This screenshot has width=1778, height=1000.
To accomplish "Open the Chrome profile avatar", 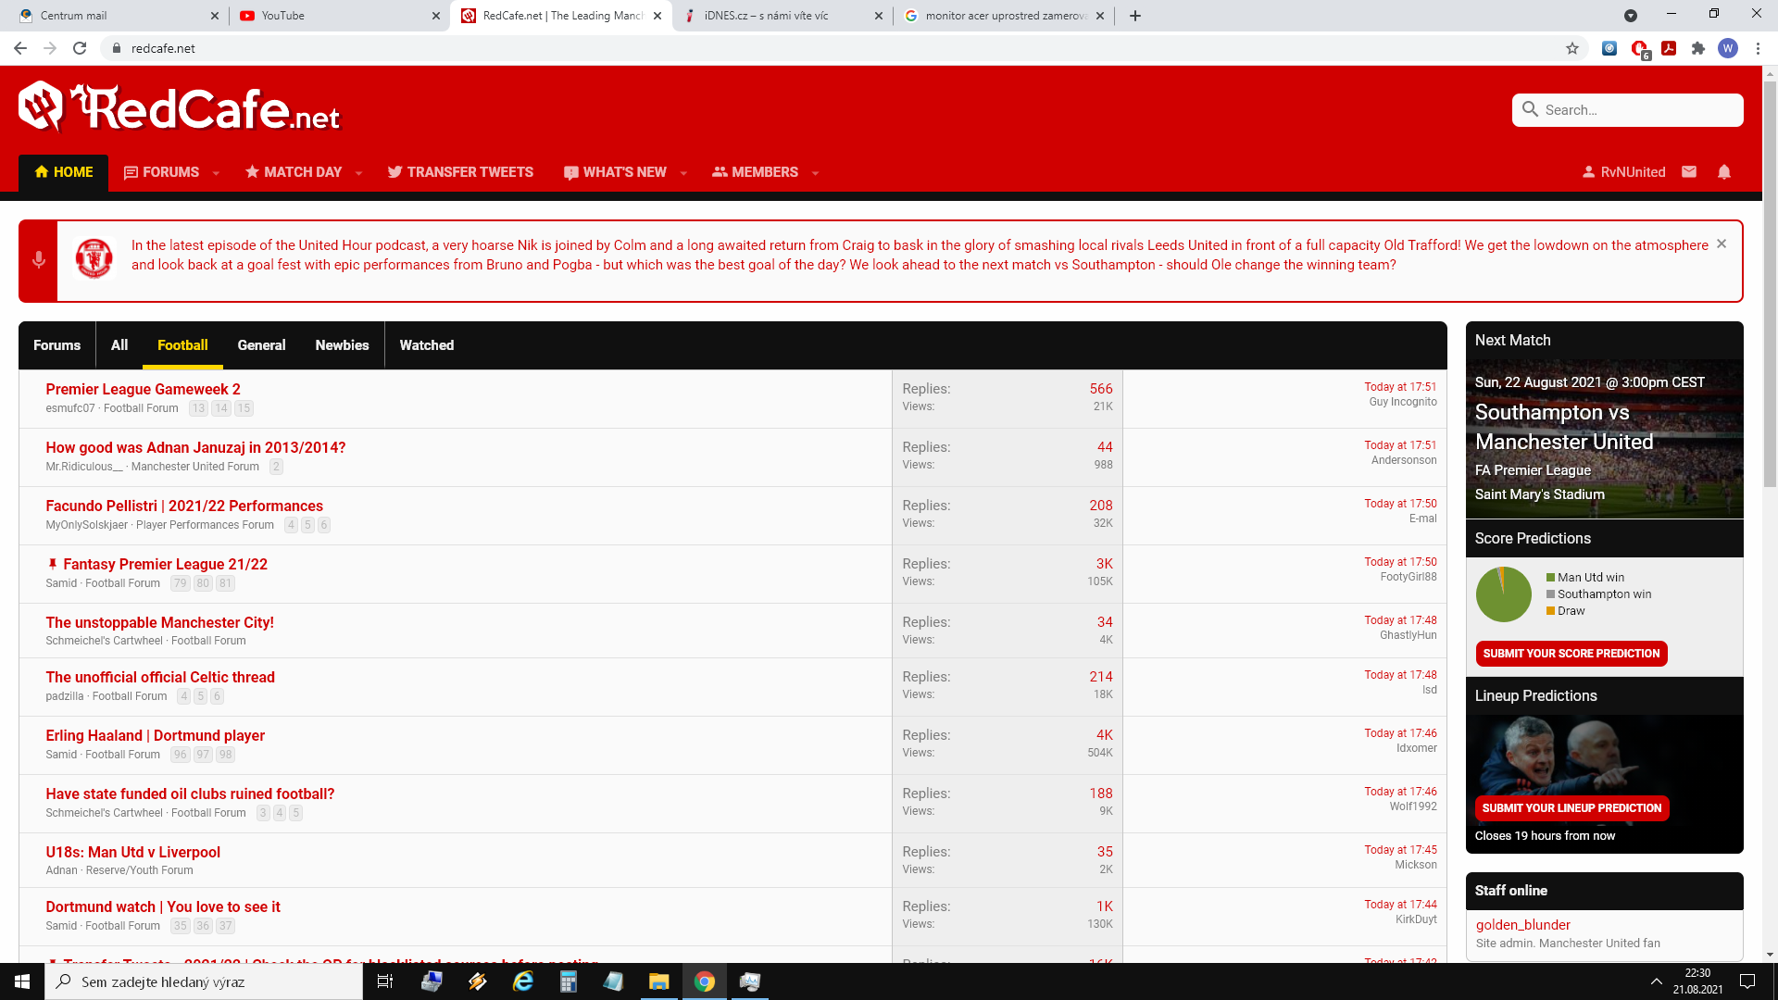I will [x=1728, y=48].
